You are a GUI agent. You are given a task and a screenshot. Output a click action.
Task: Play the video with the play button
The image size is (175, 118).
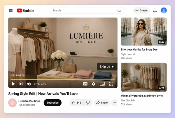[13, 84]
